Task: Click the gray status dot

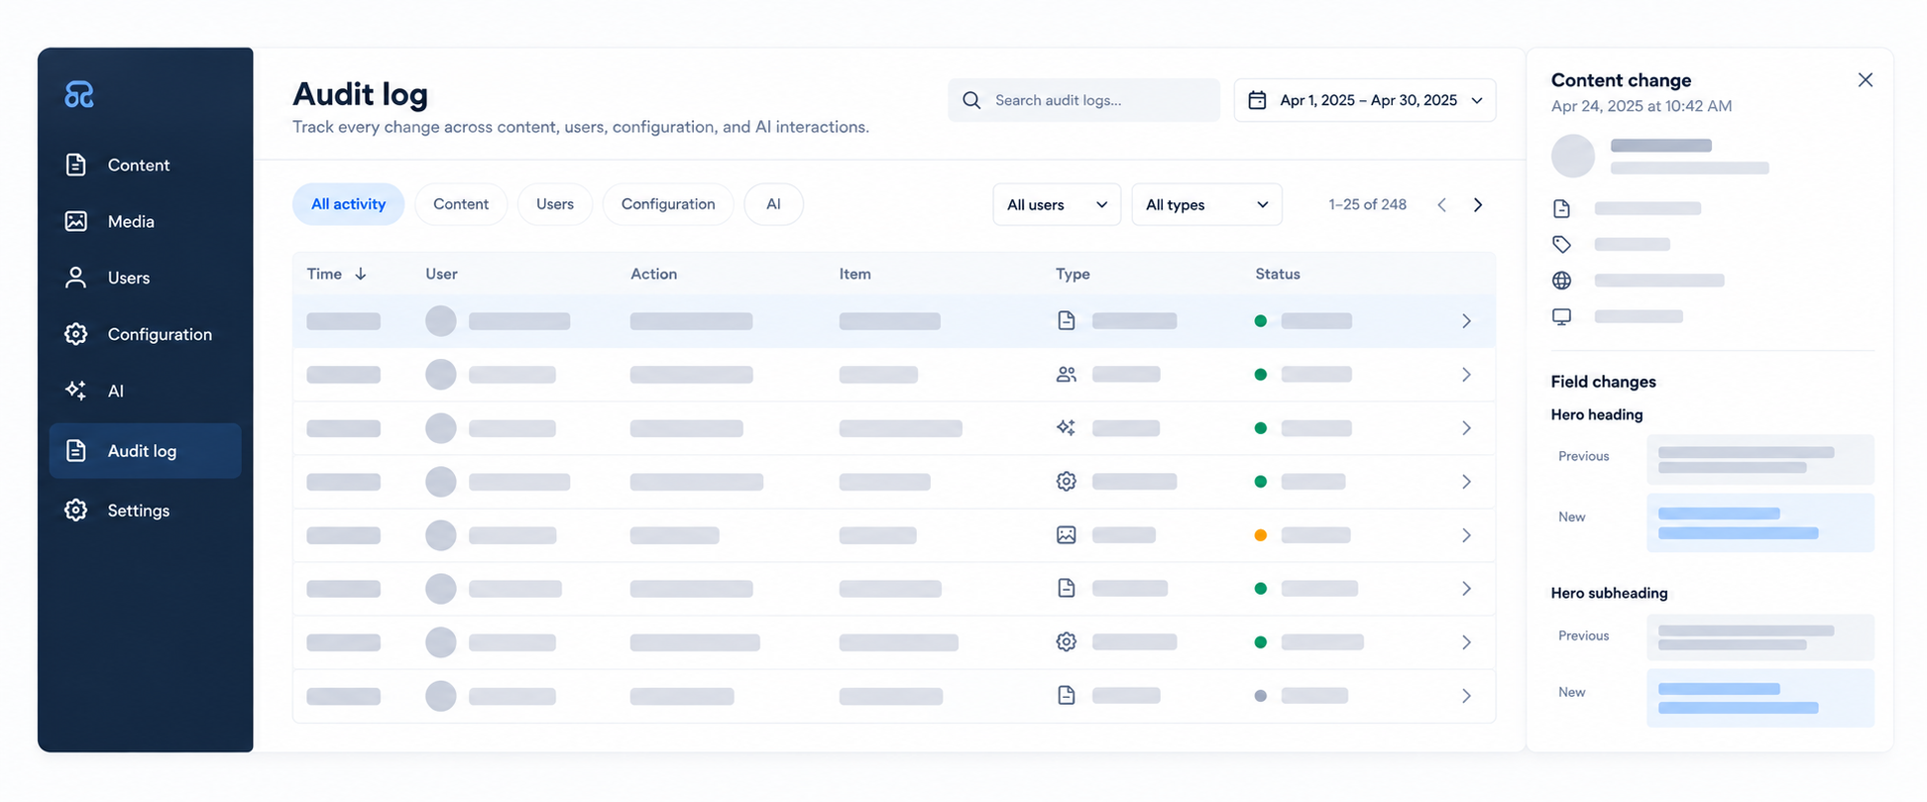Action: click(1260, 695)
